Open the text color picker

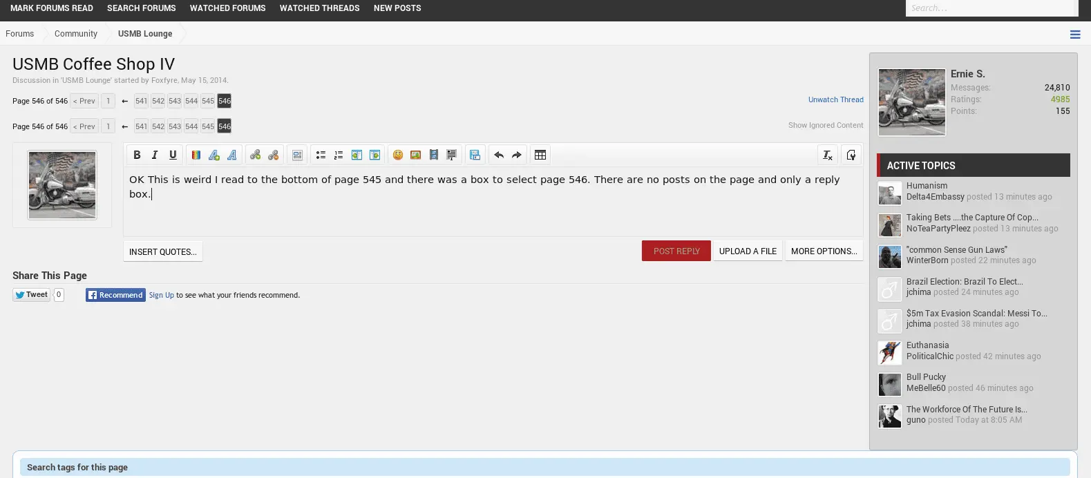196,155
